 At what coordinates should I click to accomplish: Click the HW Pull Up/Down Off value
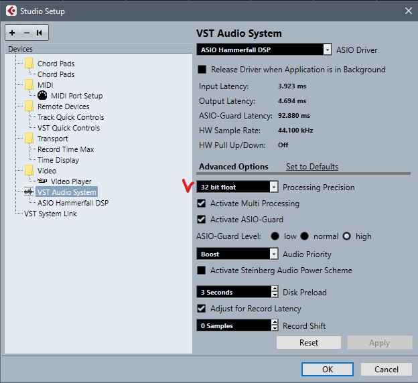[x=283, y=145]
